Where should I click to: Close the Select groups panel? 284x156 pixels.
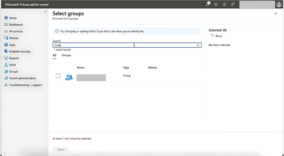[276, 13]
